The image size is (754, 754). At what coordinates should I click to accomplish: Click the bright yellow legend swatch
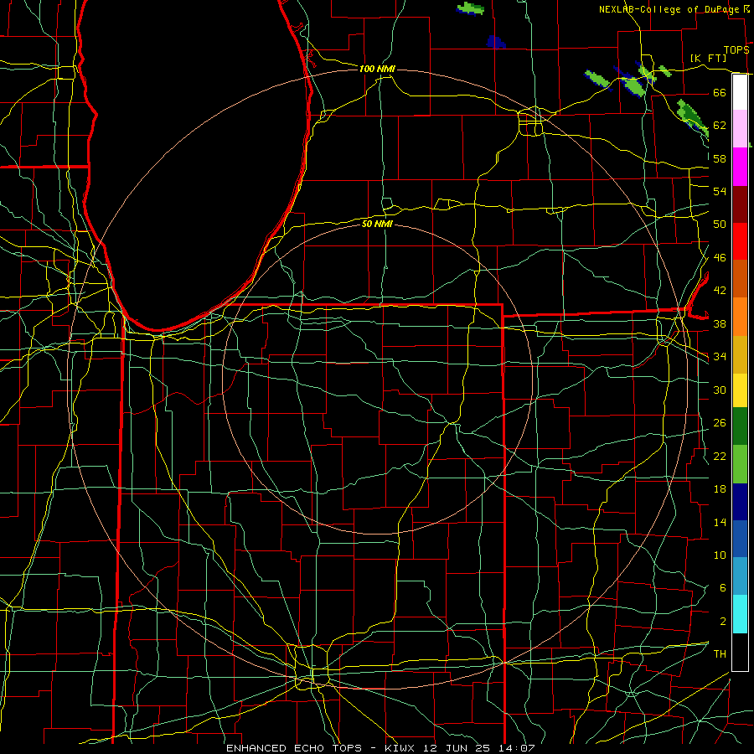[740, 390]
